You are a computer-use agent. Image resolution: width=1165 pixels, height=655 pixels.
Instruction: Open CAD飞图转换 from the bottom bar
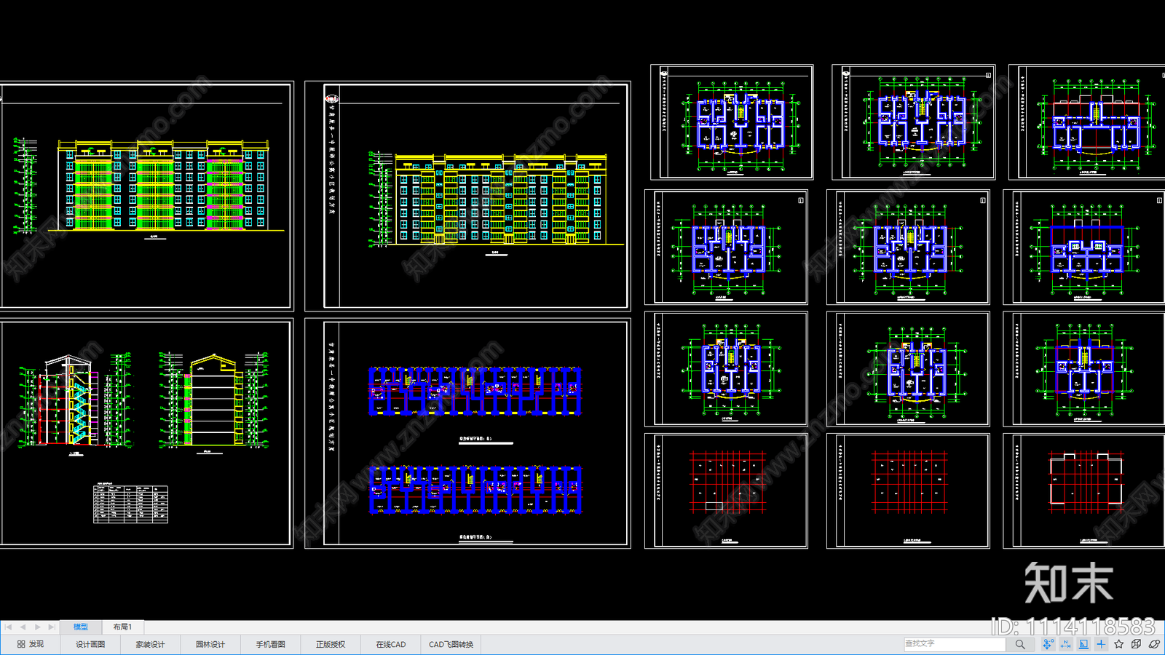coord(451,644)
